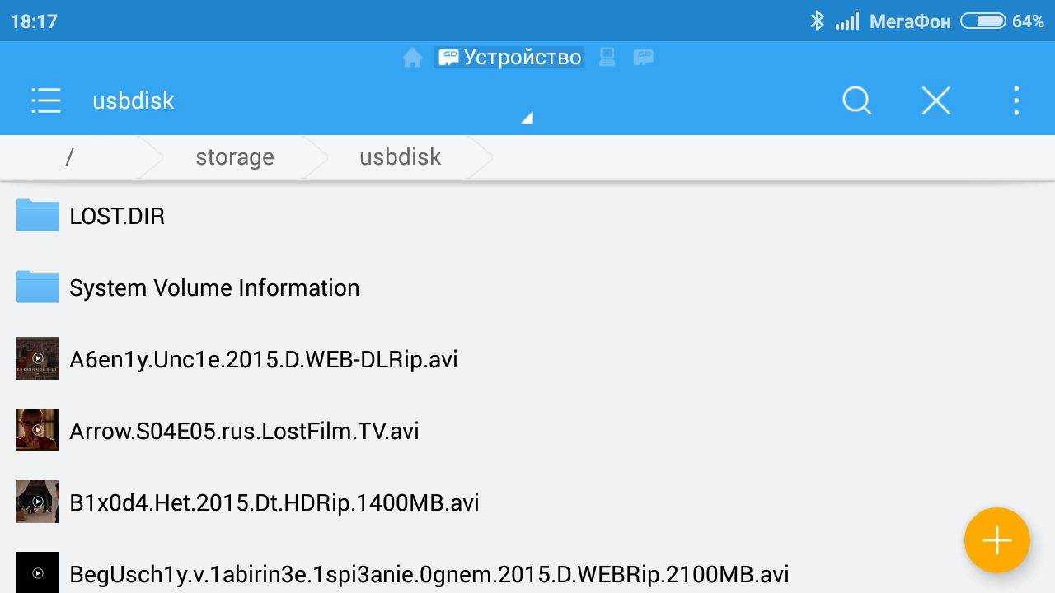Open the LOST.DIR folder

coord(527,216)
